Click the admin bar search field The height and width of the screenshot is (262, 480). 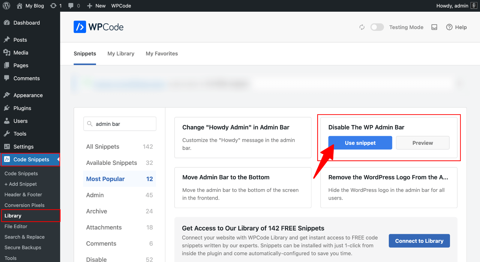(120, 124)
